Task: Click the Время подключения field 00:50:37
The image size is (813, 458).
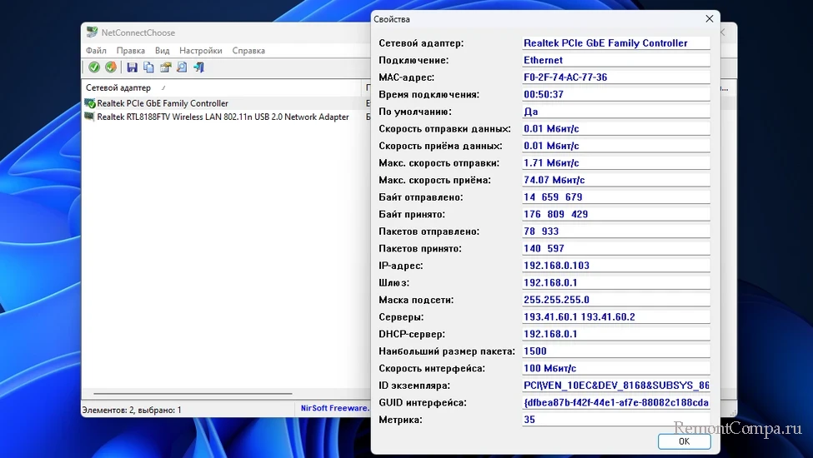Action: [x=616, y=94]
